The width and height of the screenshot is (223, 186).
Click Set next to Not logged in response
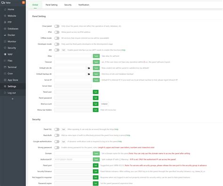pos(96,178)
